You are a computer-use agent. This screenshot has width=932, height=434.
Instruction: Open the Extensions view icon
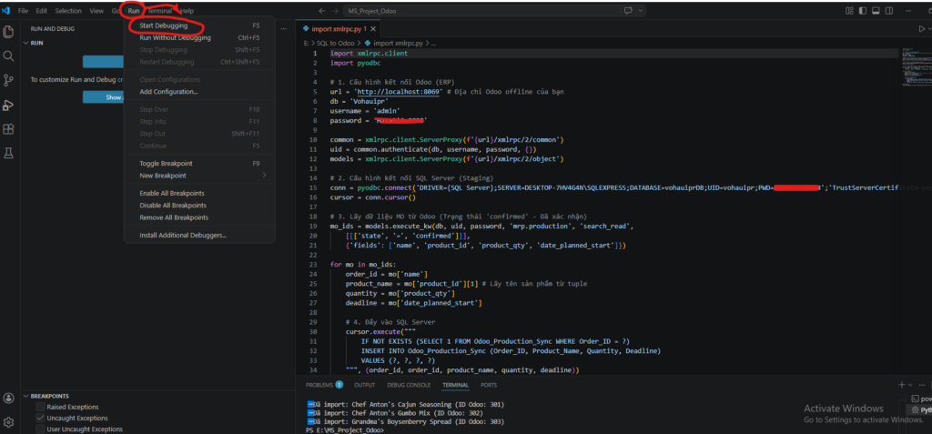(9, 130)
